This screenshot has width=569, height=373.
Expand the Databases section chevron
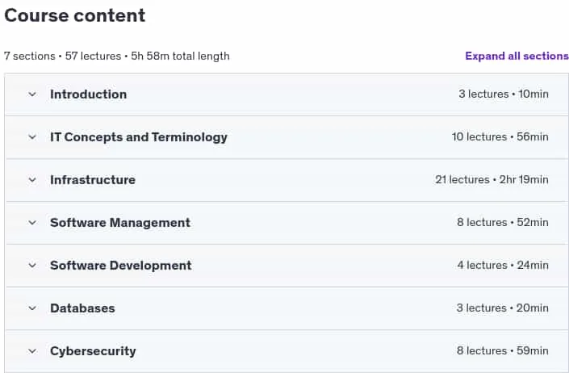pos(32,308)
